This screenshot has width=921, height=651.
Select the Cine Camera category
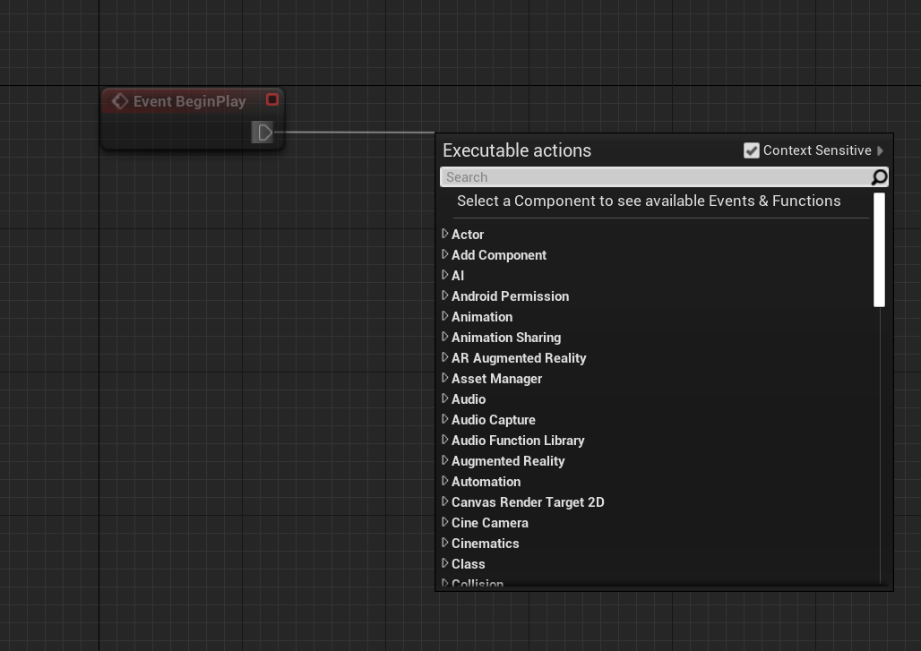[489, 522]
